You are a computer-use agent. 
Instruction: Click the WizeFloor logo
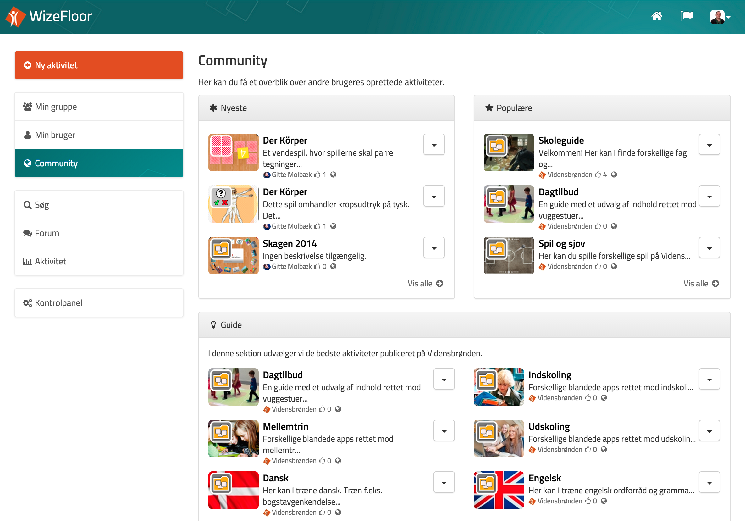(x=49, y=16)
